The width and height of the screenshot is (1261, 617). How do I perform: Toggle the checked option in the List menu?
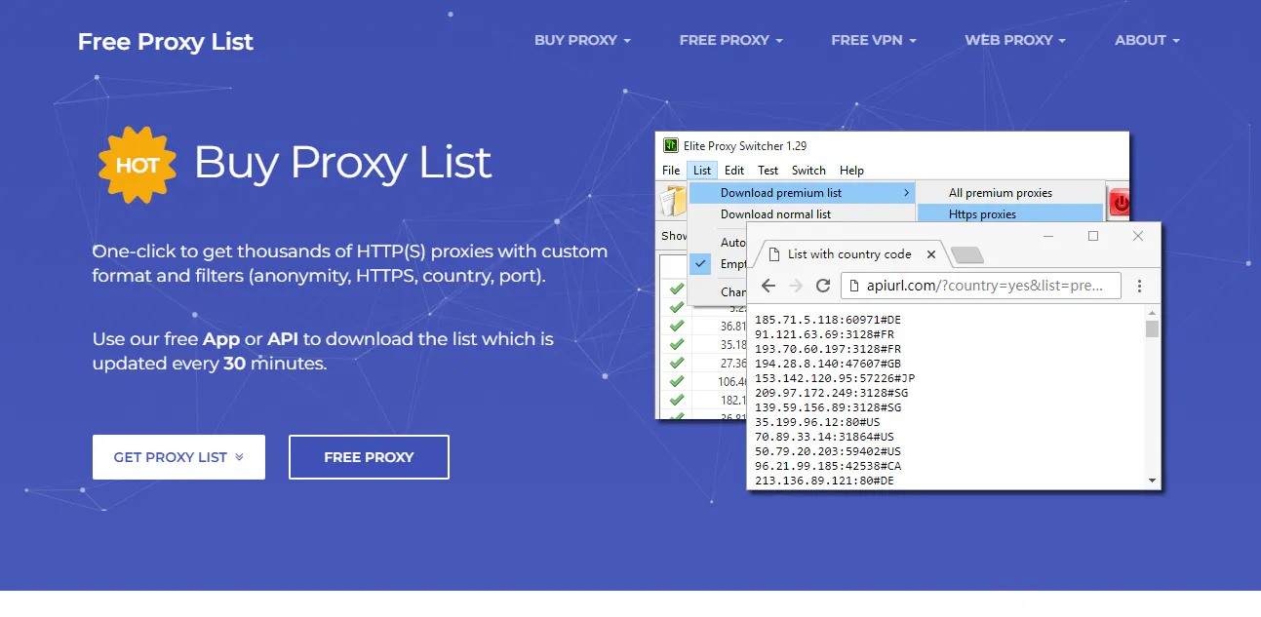699,263
